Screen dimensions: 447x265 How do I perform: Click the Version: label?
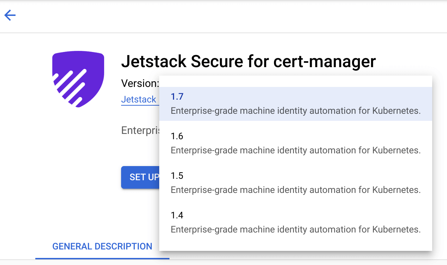(x=140, y=83)
